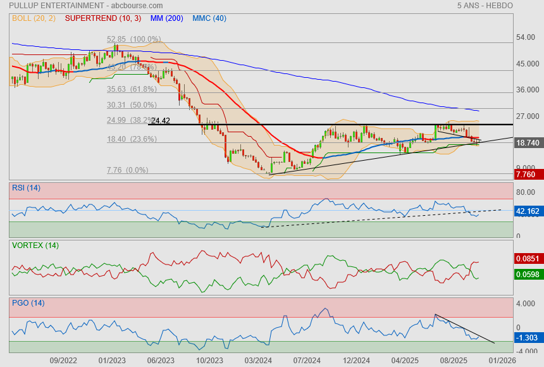The height and width of the screenshot is (367, 544).
Task: Click the 5 ANS - HEBDO period label
Action: point(485,6)
